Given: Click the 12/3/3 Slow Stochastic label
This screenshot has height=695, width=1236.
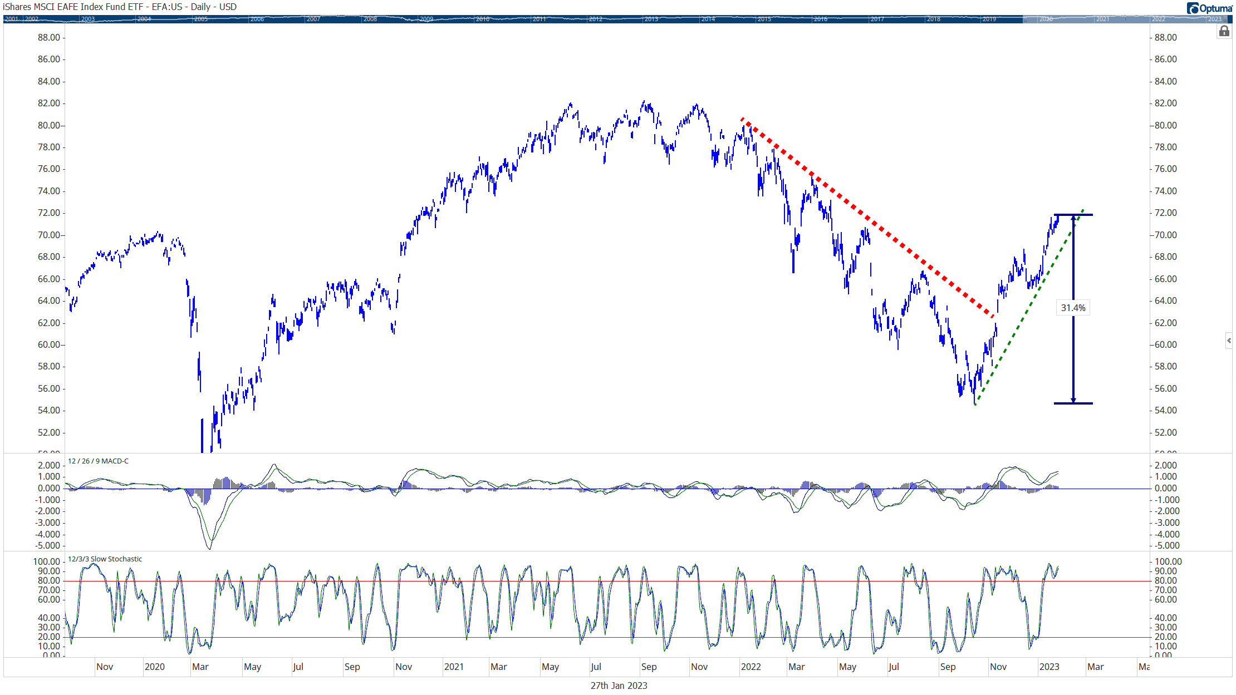Looking at the screenshot, I should (x=105, y=559).
